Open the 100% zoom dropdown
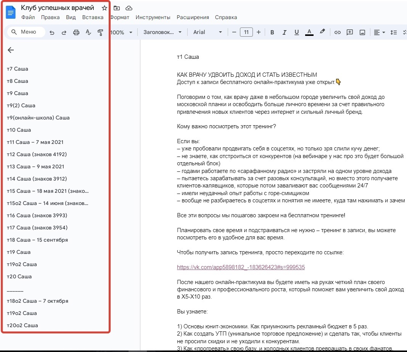Image resolution: width=407 pixels, height=352 pixels. pos(121,32)
